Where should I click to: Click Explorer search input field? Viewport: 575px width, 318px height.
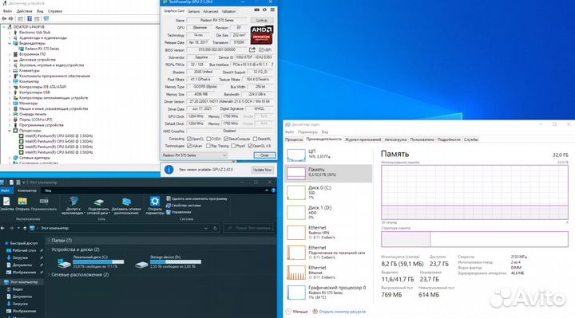tap(248, 228)
